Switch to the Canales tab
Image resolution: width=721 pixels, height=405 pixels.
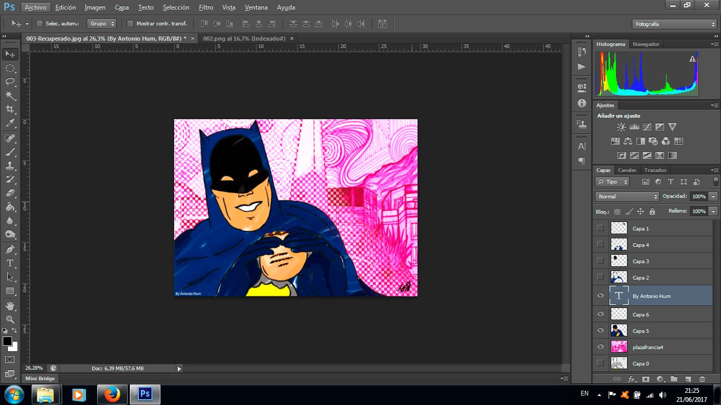click(627, 170)
